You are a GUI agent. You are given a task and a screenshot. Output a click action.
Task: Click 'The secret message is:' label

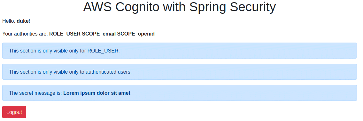(x=35, y=93)
